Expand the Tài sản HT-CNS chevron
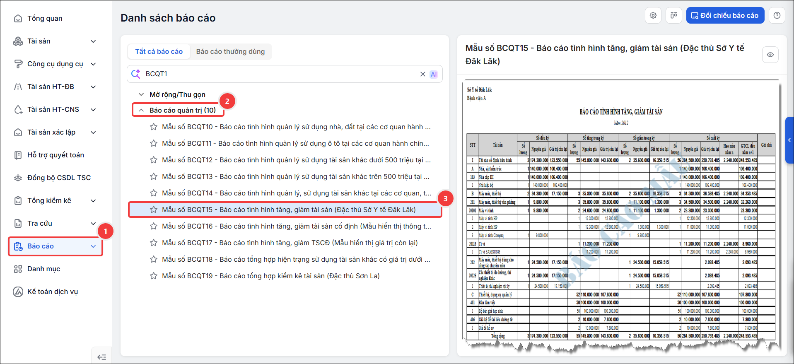Image resolution: width=794 pixels, height=364 pixels. point(93,109)
